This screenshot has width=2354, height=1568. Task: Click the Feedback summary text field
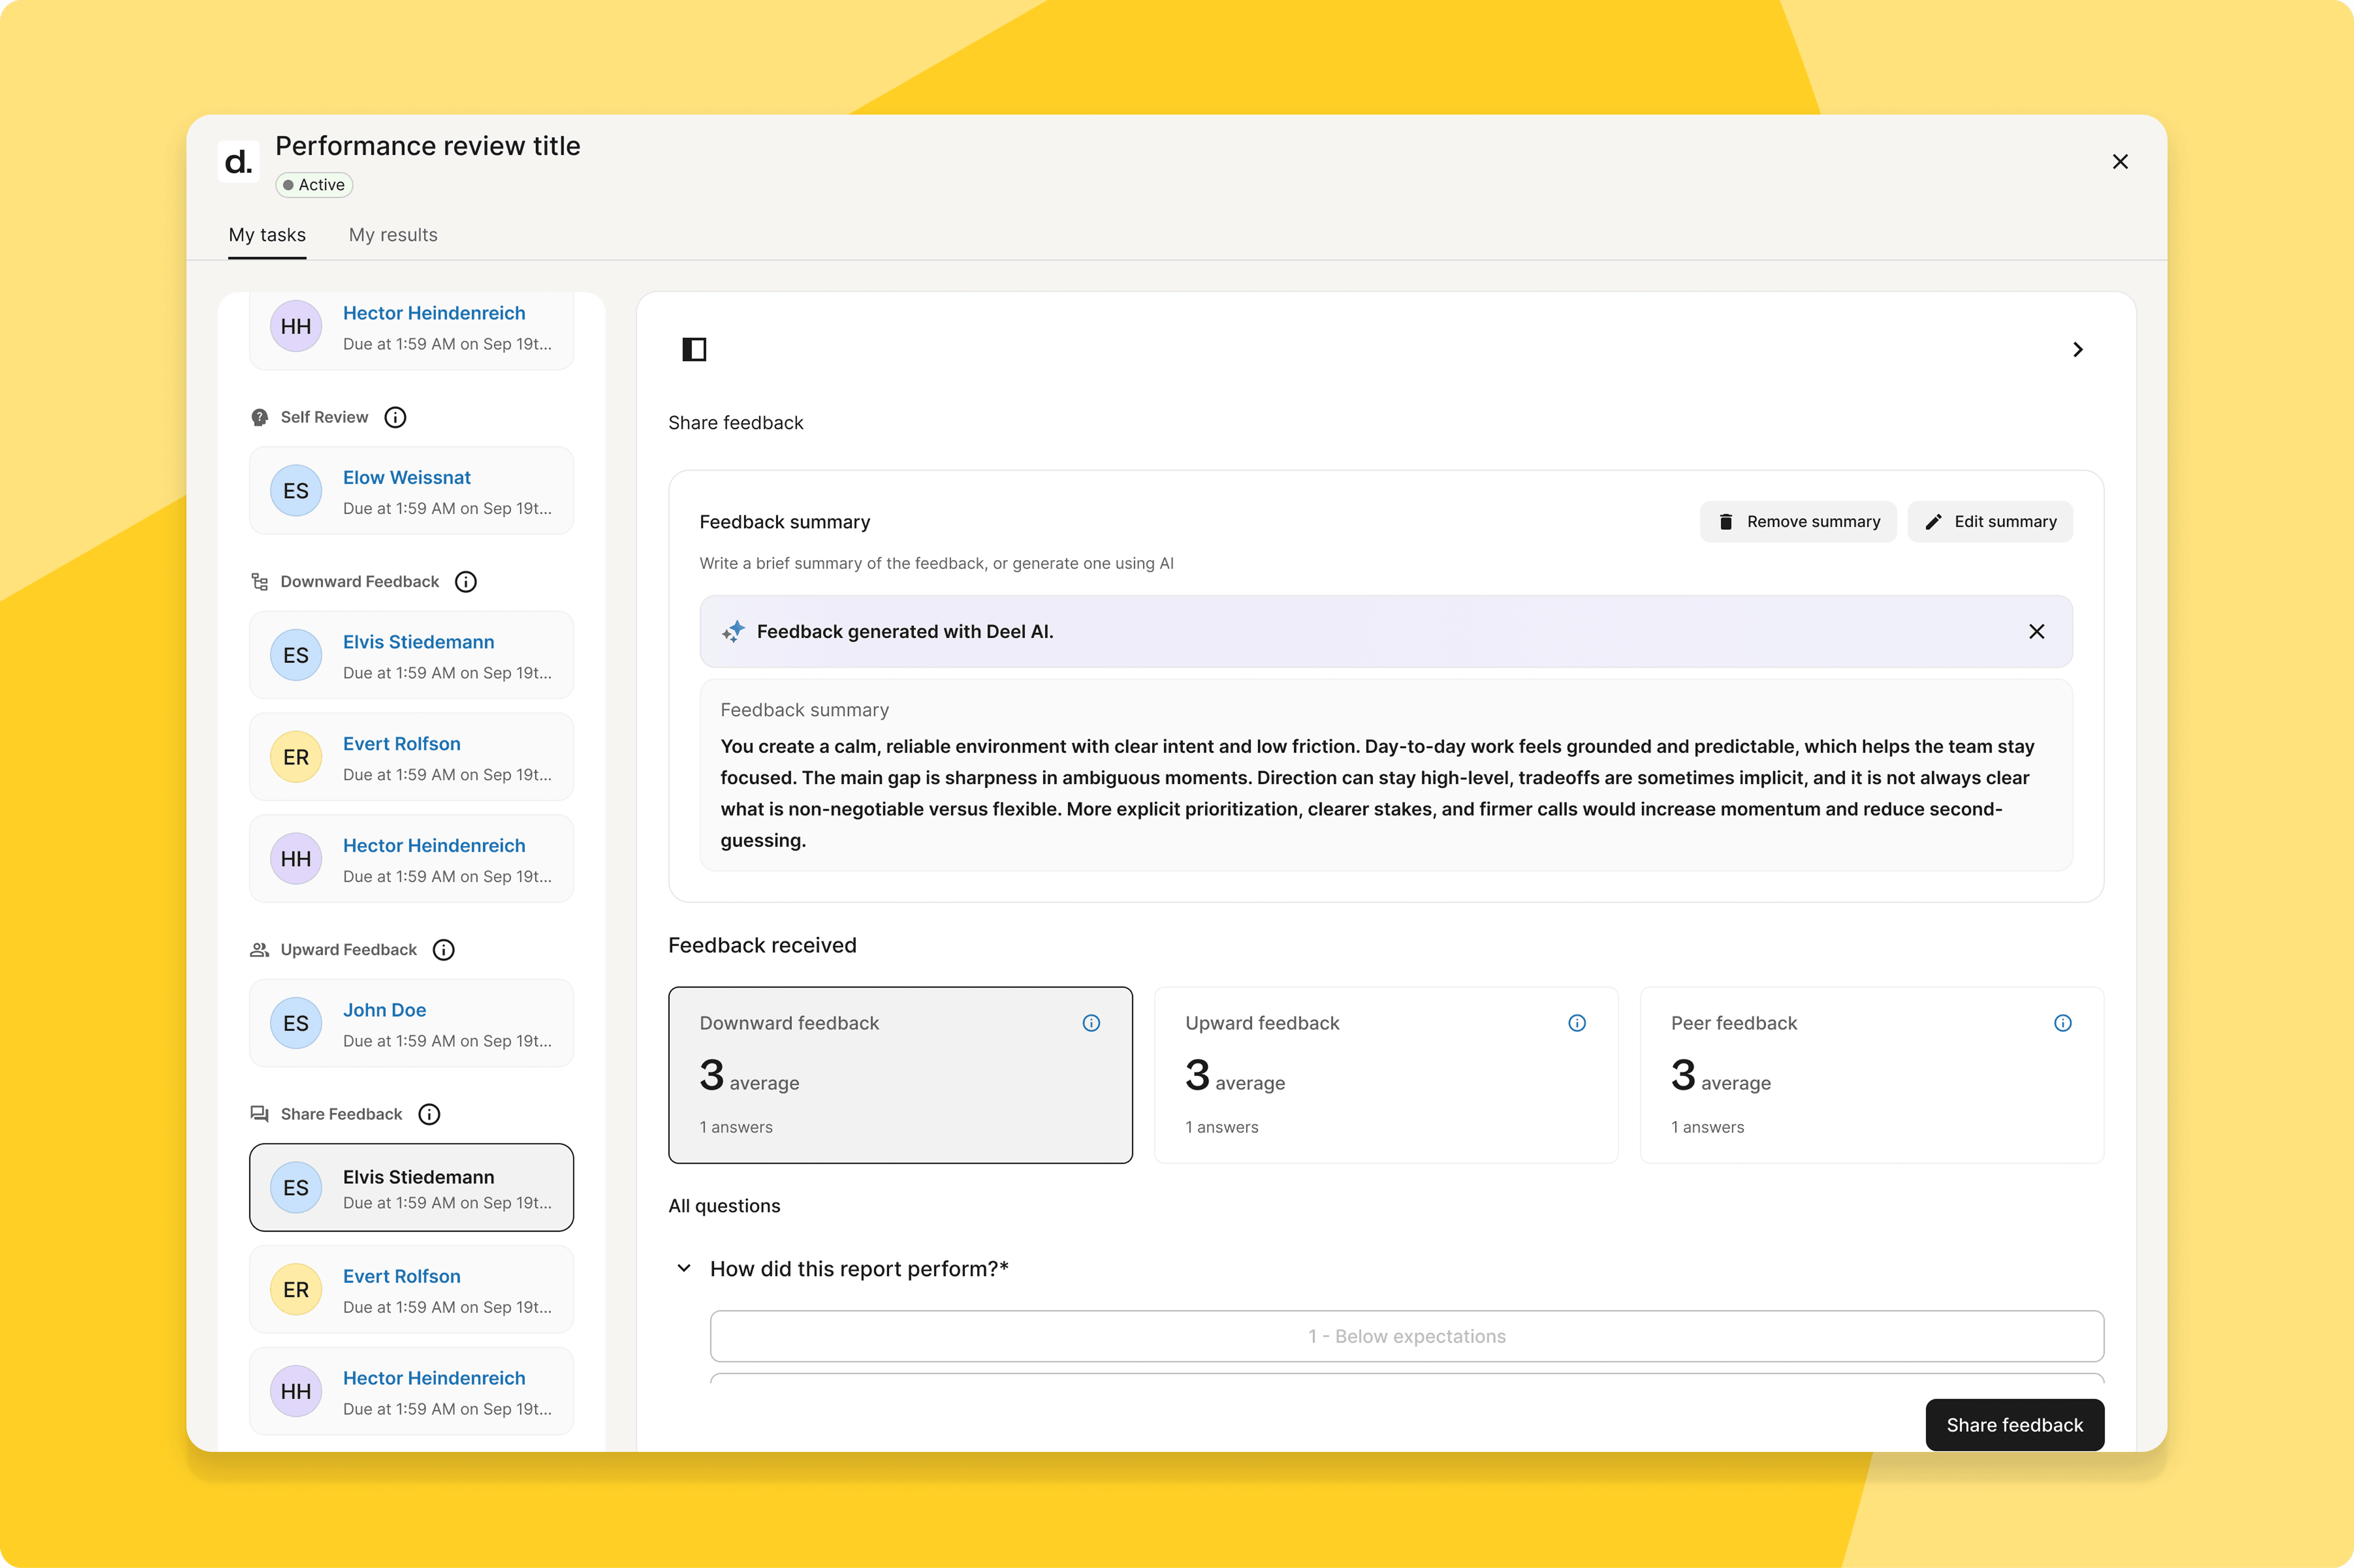tap(1385, 776)
